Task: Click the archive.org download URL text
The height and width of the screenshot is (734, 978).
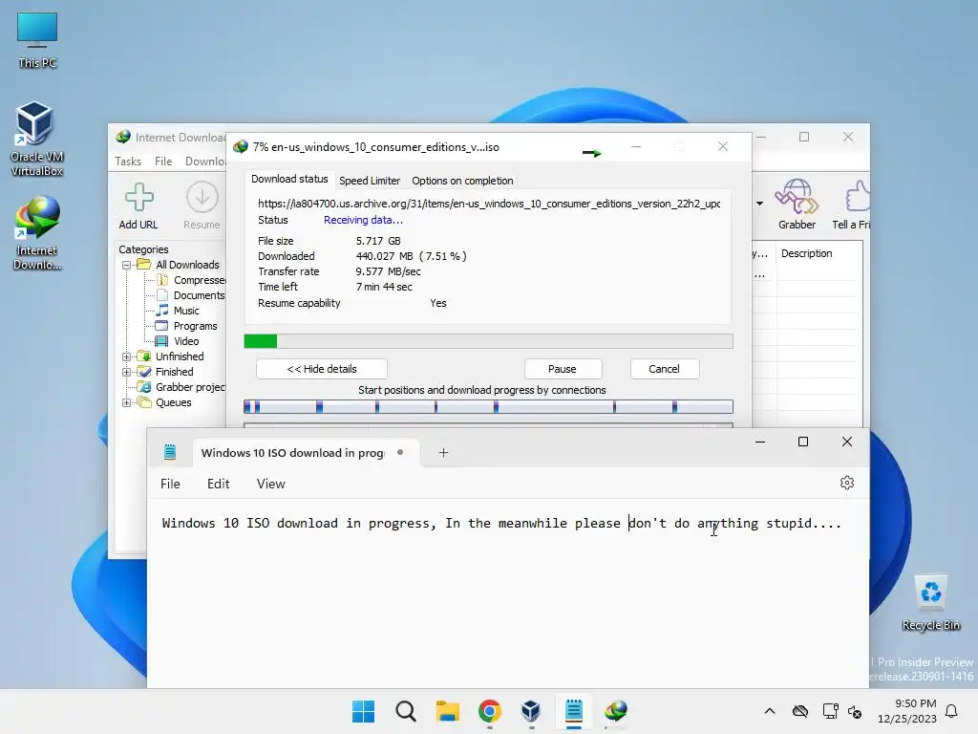Action: pos(489,204)
